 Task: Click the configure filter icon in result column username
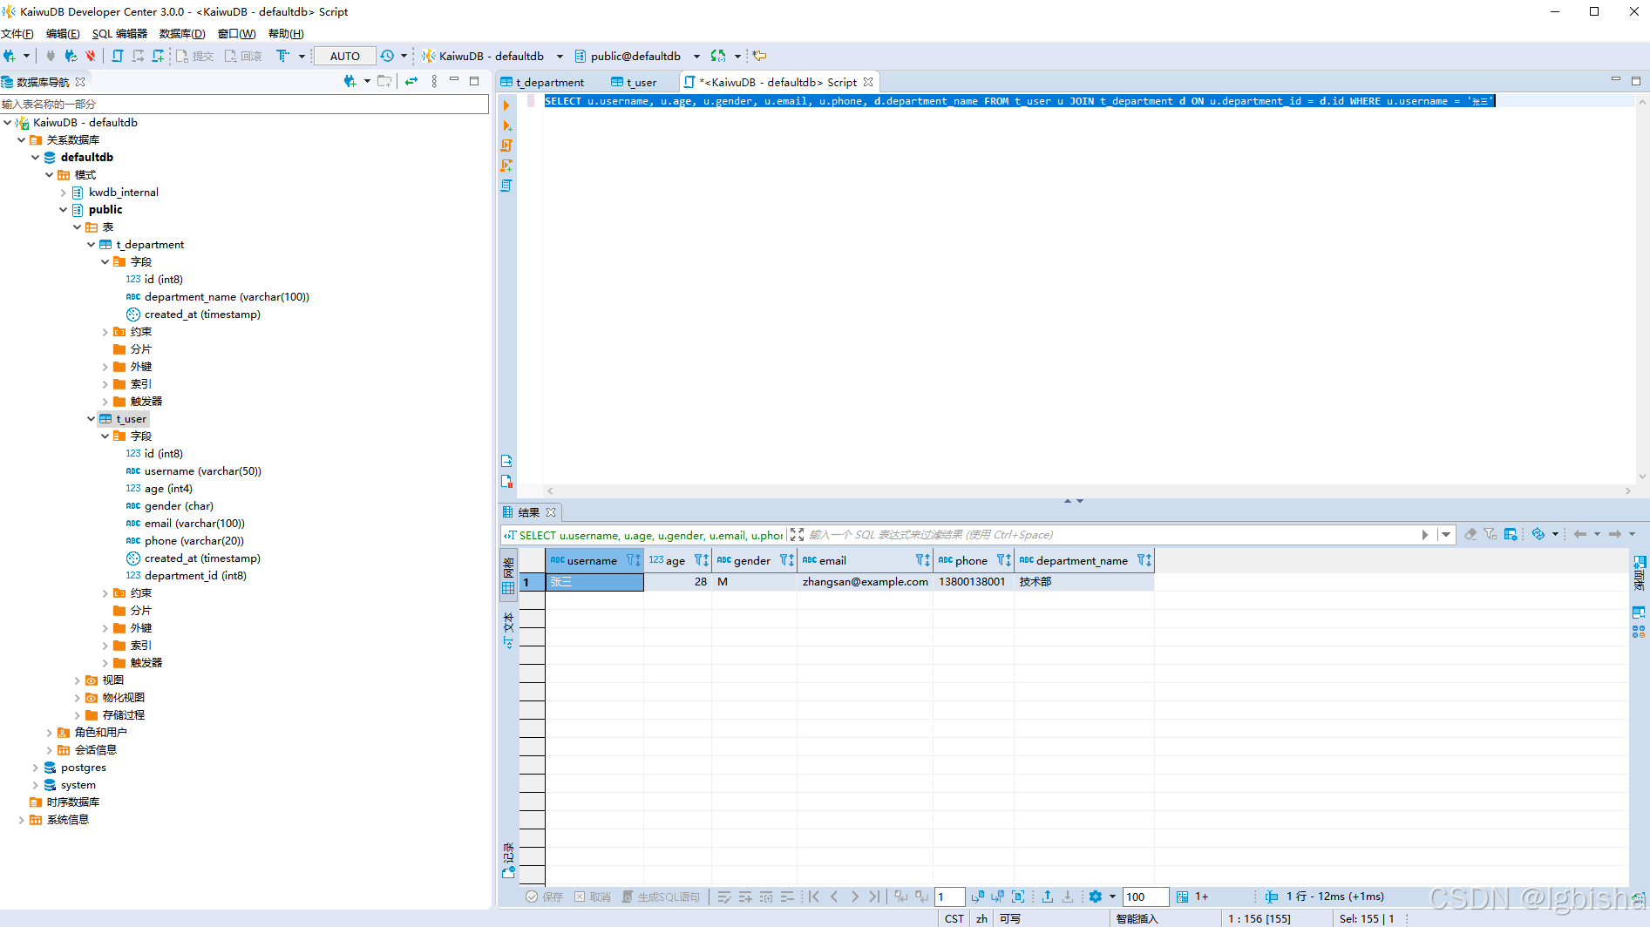(633, 560)
